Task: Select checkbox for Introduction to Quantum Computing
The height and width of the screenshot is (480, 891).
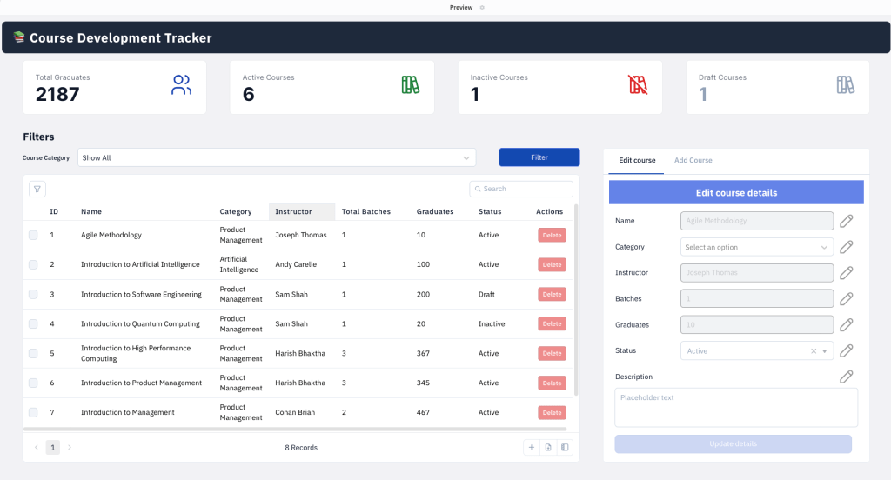Action: 33,323
